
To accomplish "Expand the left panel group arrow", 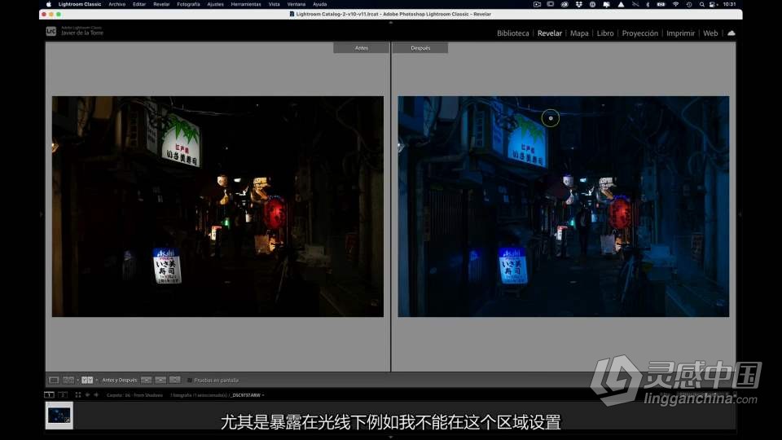I will [x=42, y=214].
